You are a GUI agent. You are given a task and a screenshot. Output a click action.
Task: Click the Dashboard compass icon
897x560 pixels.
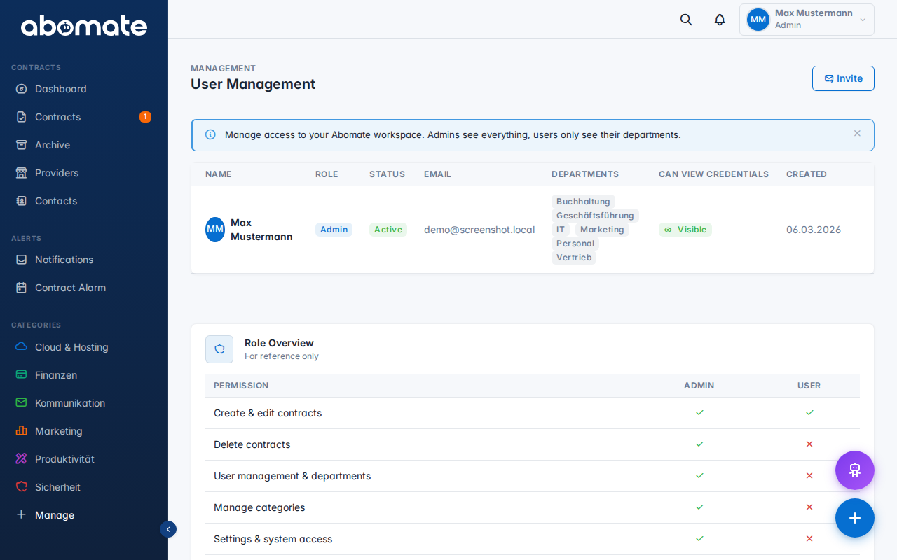click(x=22, y=89)
